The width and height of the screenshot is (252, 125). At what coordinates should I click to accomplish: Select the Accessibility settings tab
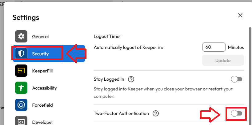[44, 88]
